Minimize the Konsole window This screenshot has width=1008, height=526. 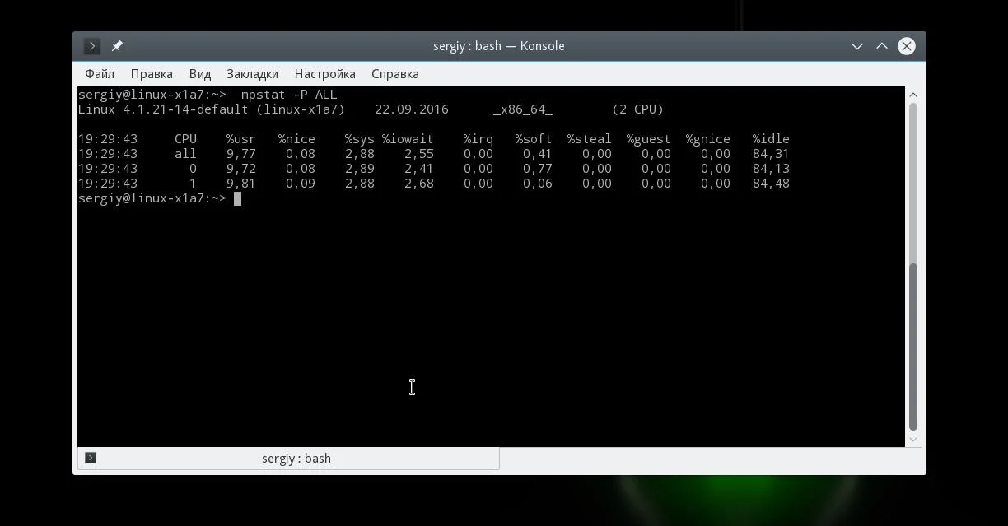(x=856, y=46)
